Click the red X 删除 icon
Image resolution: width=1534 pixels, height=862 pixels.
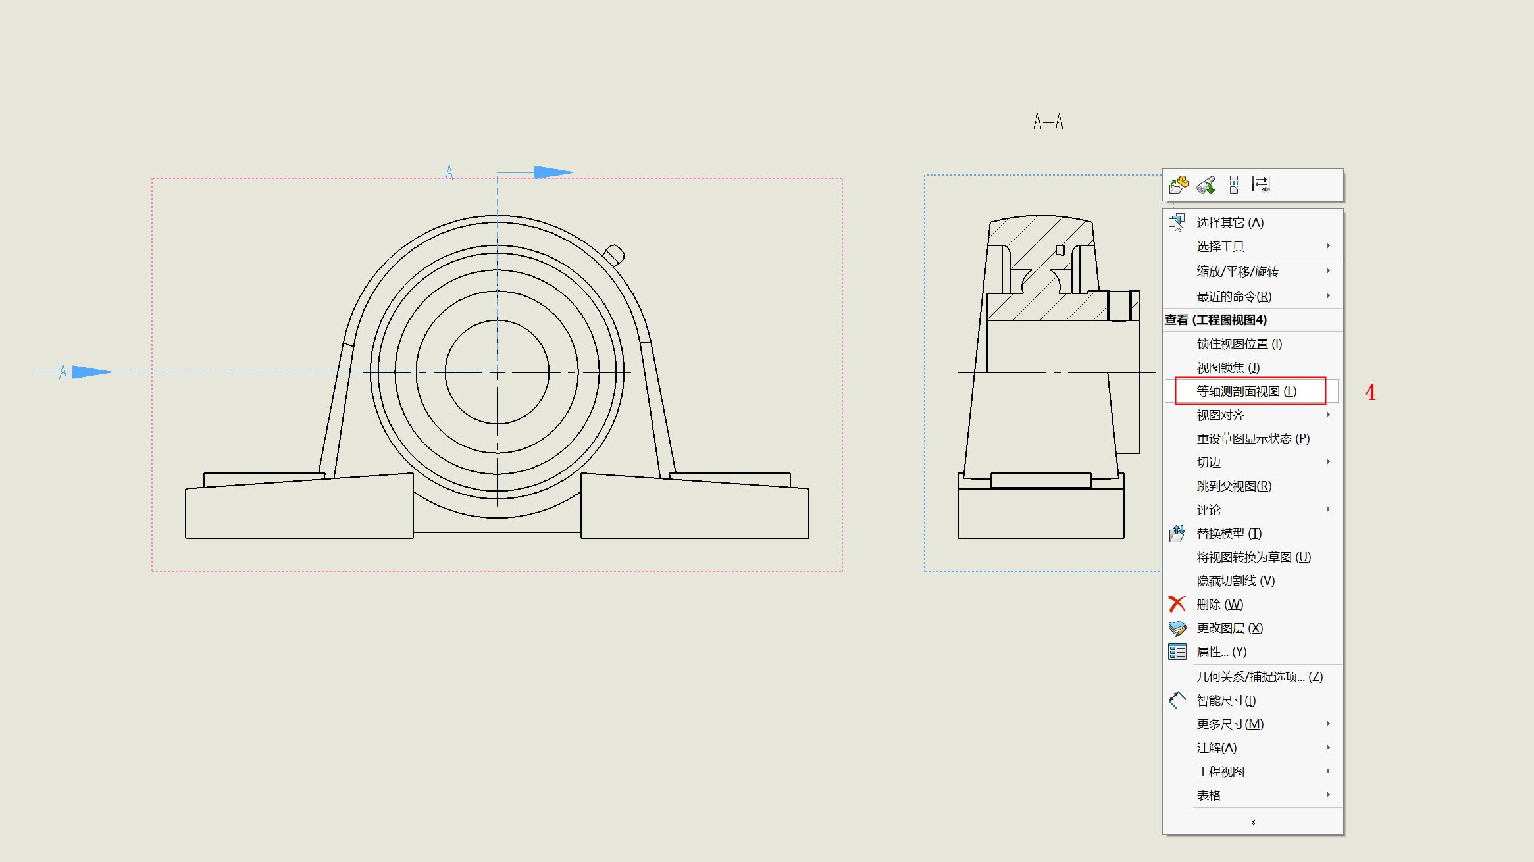click(x=1176, y=604)
